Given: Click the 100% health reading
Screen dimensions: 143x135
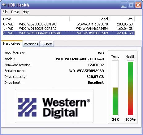Looking at the screenshot, I should pyautogui.click(x=130, y=119).
